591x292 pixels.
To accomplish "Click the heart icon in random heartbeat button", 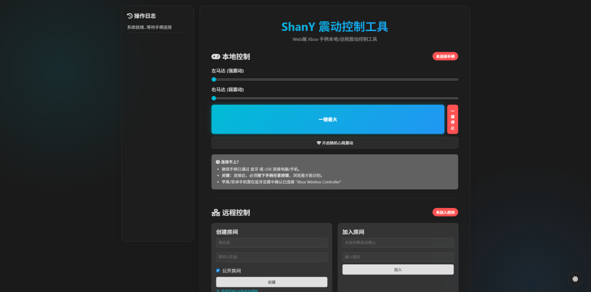I will (319, 143).
